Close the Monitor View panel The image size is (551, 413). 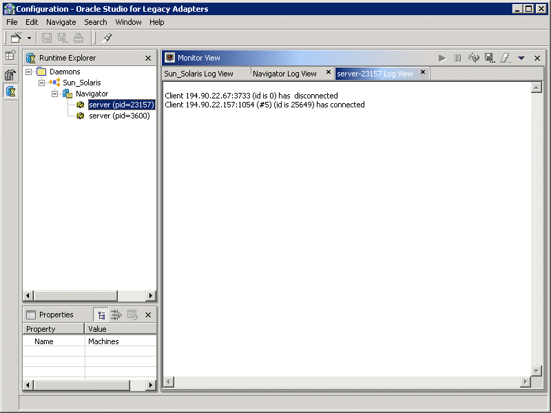coord(537,58)
